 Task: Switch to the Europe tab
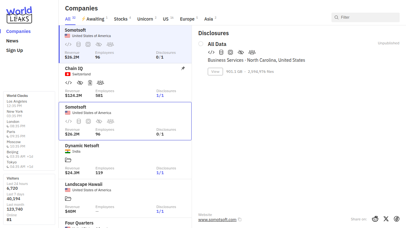pyautogui.click(x=189, y=19)
